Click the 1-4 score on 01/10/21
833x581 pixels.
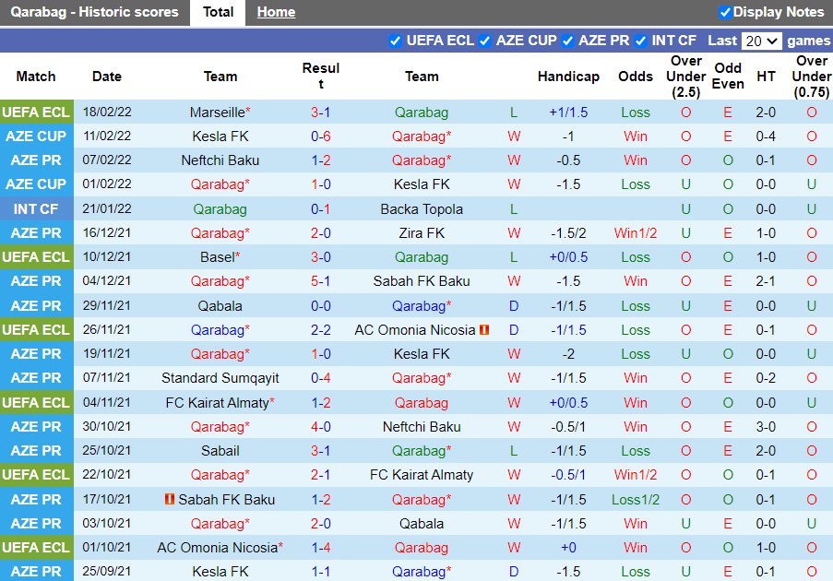pos(320,548)
